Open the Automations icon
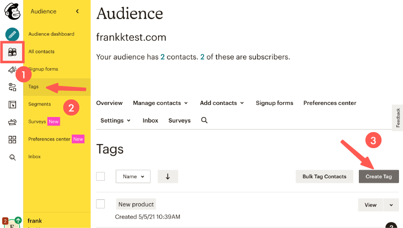403x228 pixels. 13,87
